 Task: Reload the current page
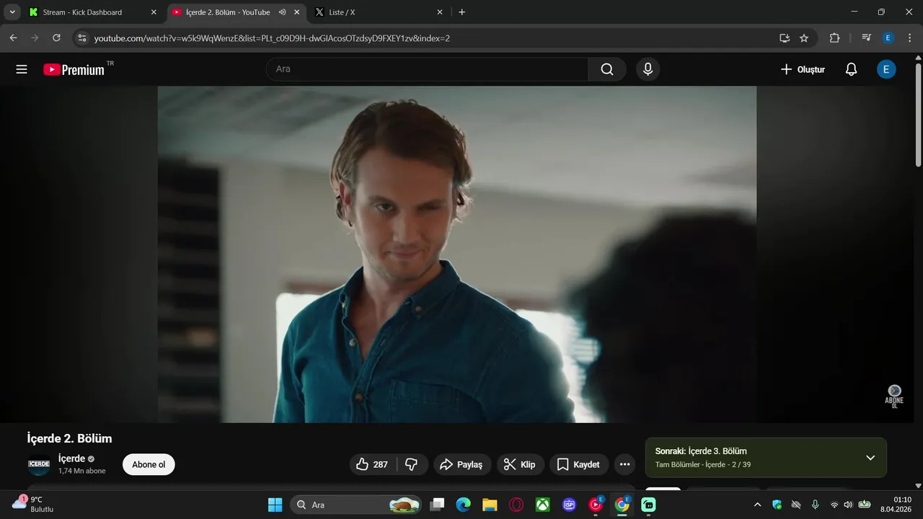pyautogui.click(x=56, y=38)
